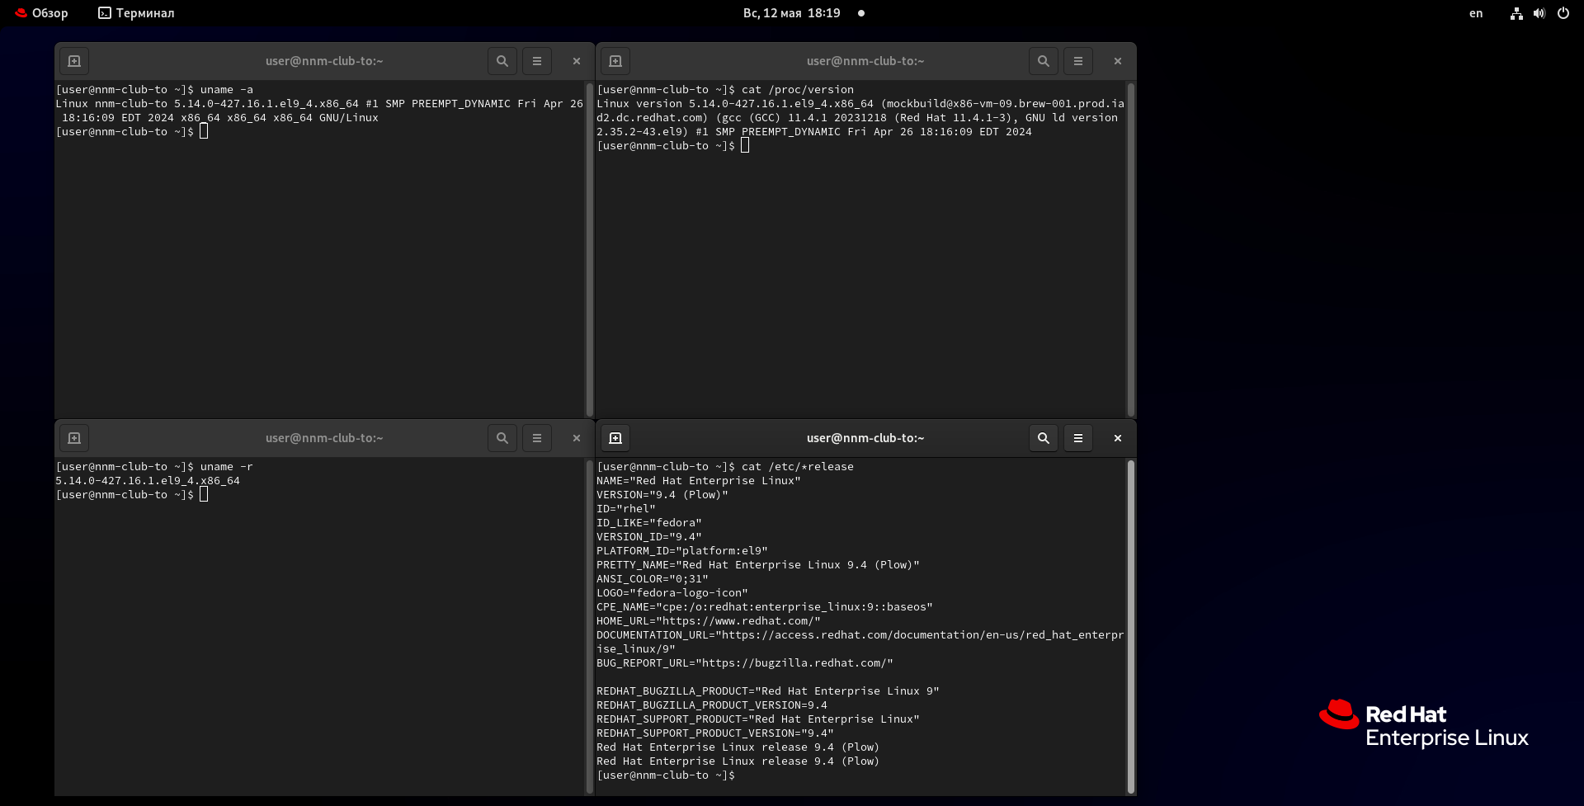Open new tab in uname -r terminal
This screenshot has width=1584, height=806.
pyautogui.click(x=74, y=438)
